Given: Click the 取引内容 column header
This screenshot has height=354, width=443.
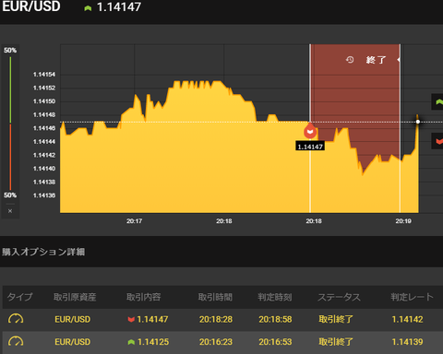Looking at the screenshot, I should coord(143,297).
